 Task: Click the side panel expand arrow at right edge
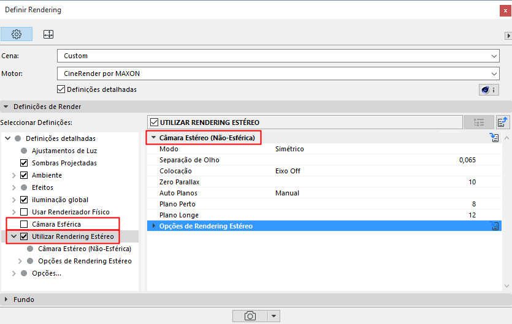click(x=508, y=36)
